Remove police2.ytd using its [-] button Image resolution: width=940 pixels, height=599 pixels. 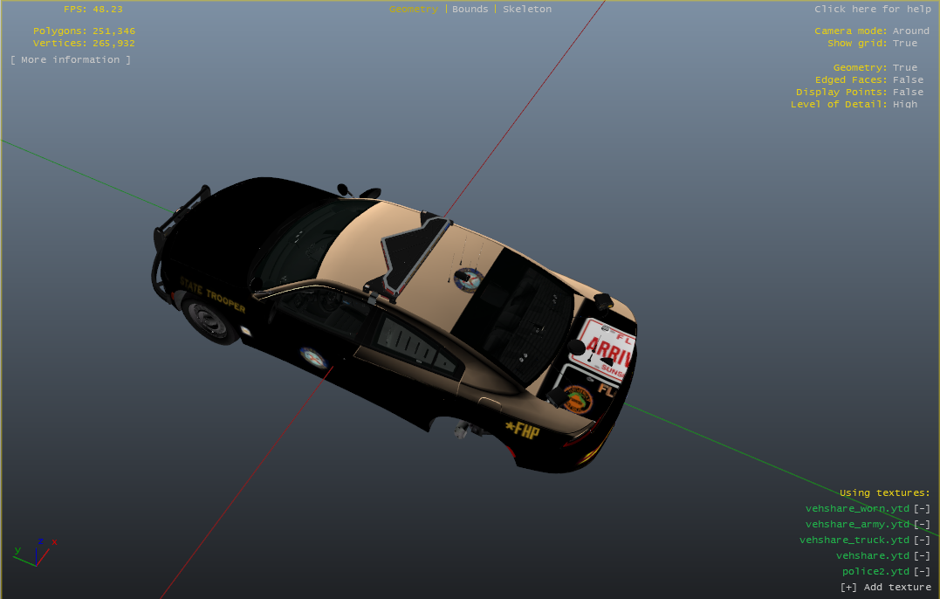(922, 571)
